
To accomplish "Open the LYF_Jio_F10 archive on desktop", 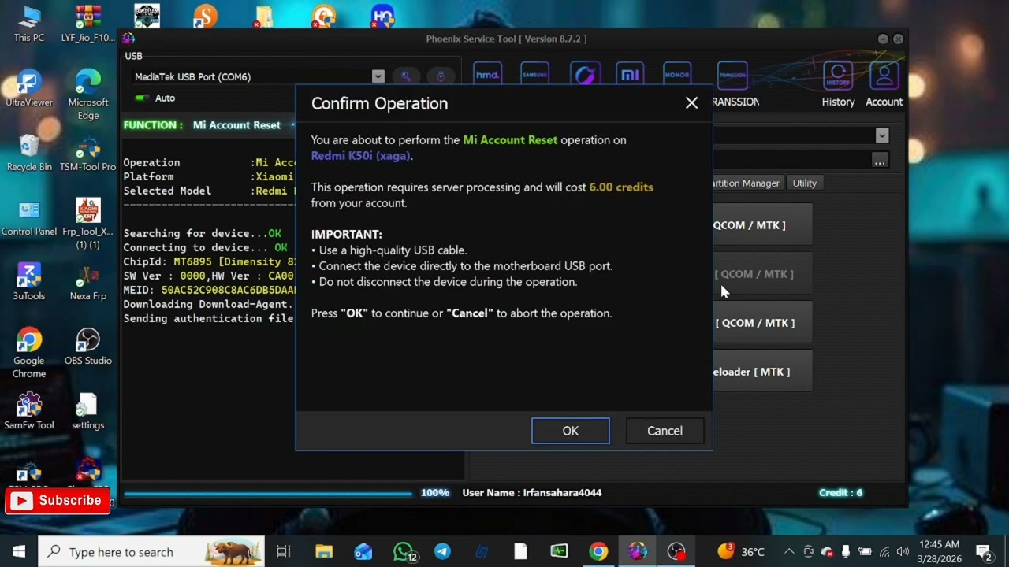I will pos(88,24).
